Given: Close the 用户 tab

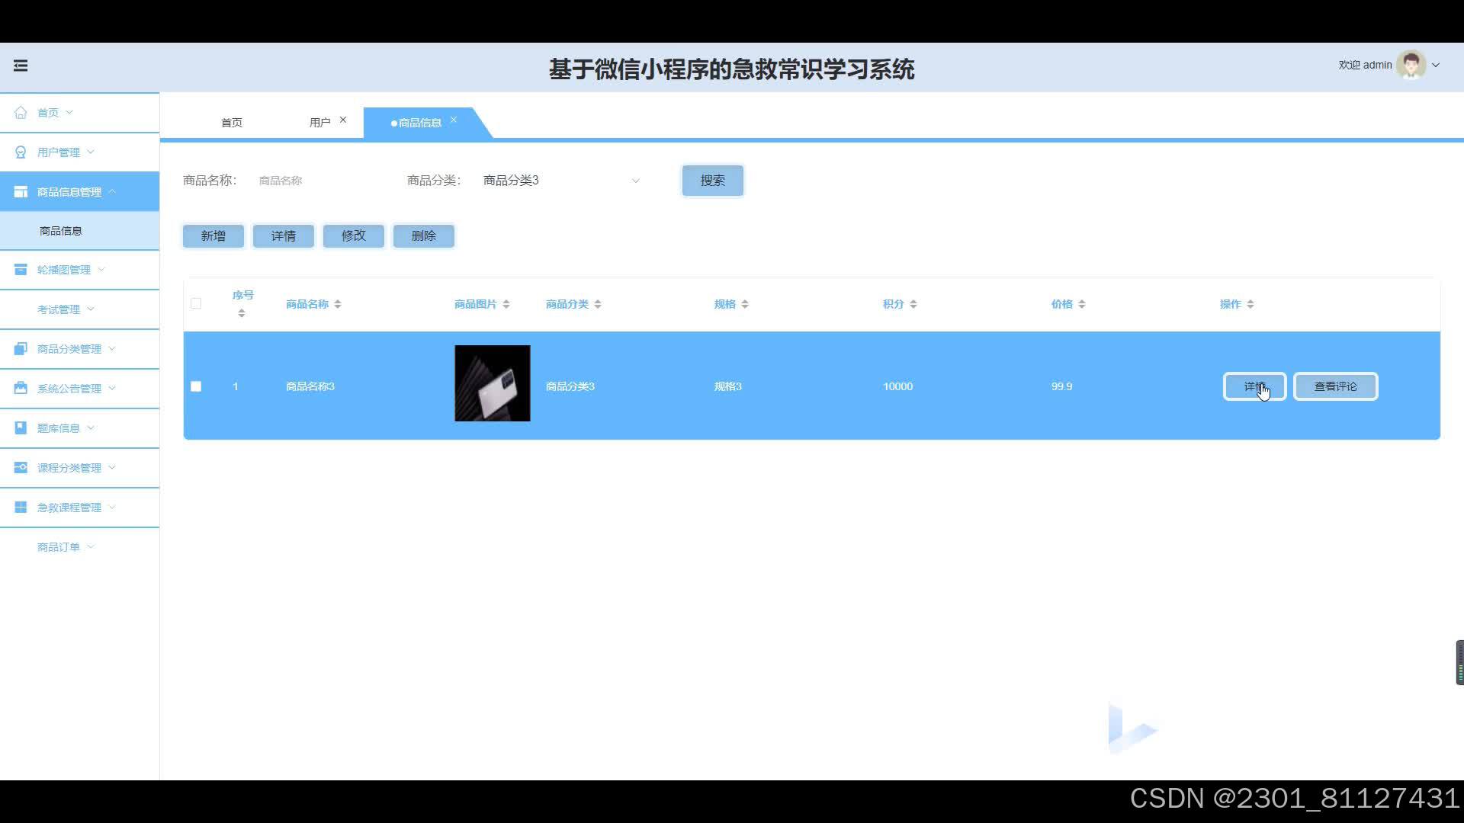Looking at the screenshot, I should coord(343,120).
